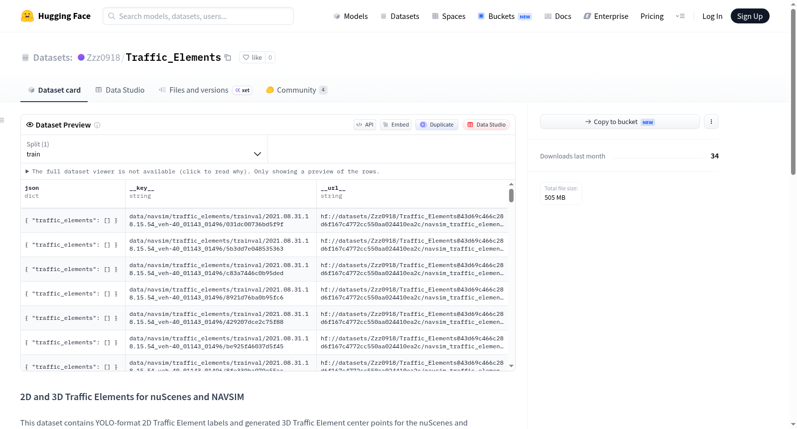The height and width of the screenshot is (429, 797).
Task: Open the Hugging Face logo home link
Action: pos(56,16)
